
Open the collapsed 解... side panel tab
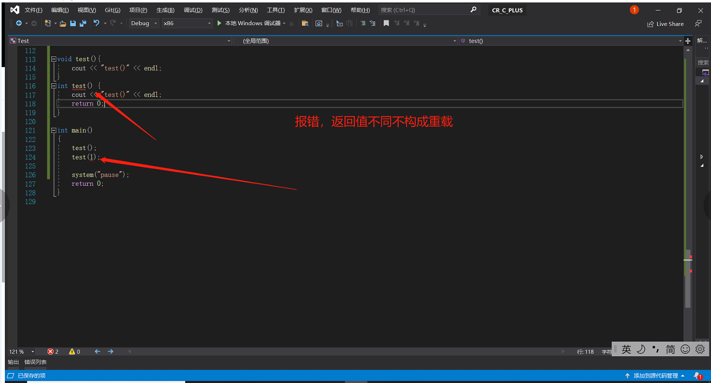[x=702, y=41]
